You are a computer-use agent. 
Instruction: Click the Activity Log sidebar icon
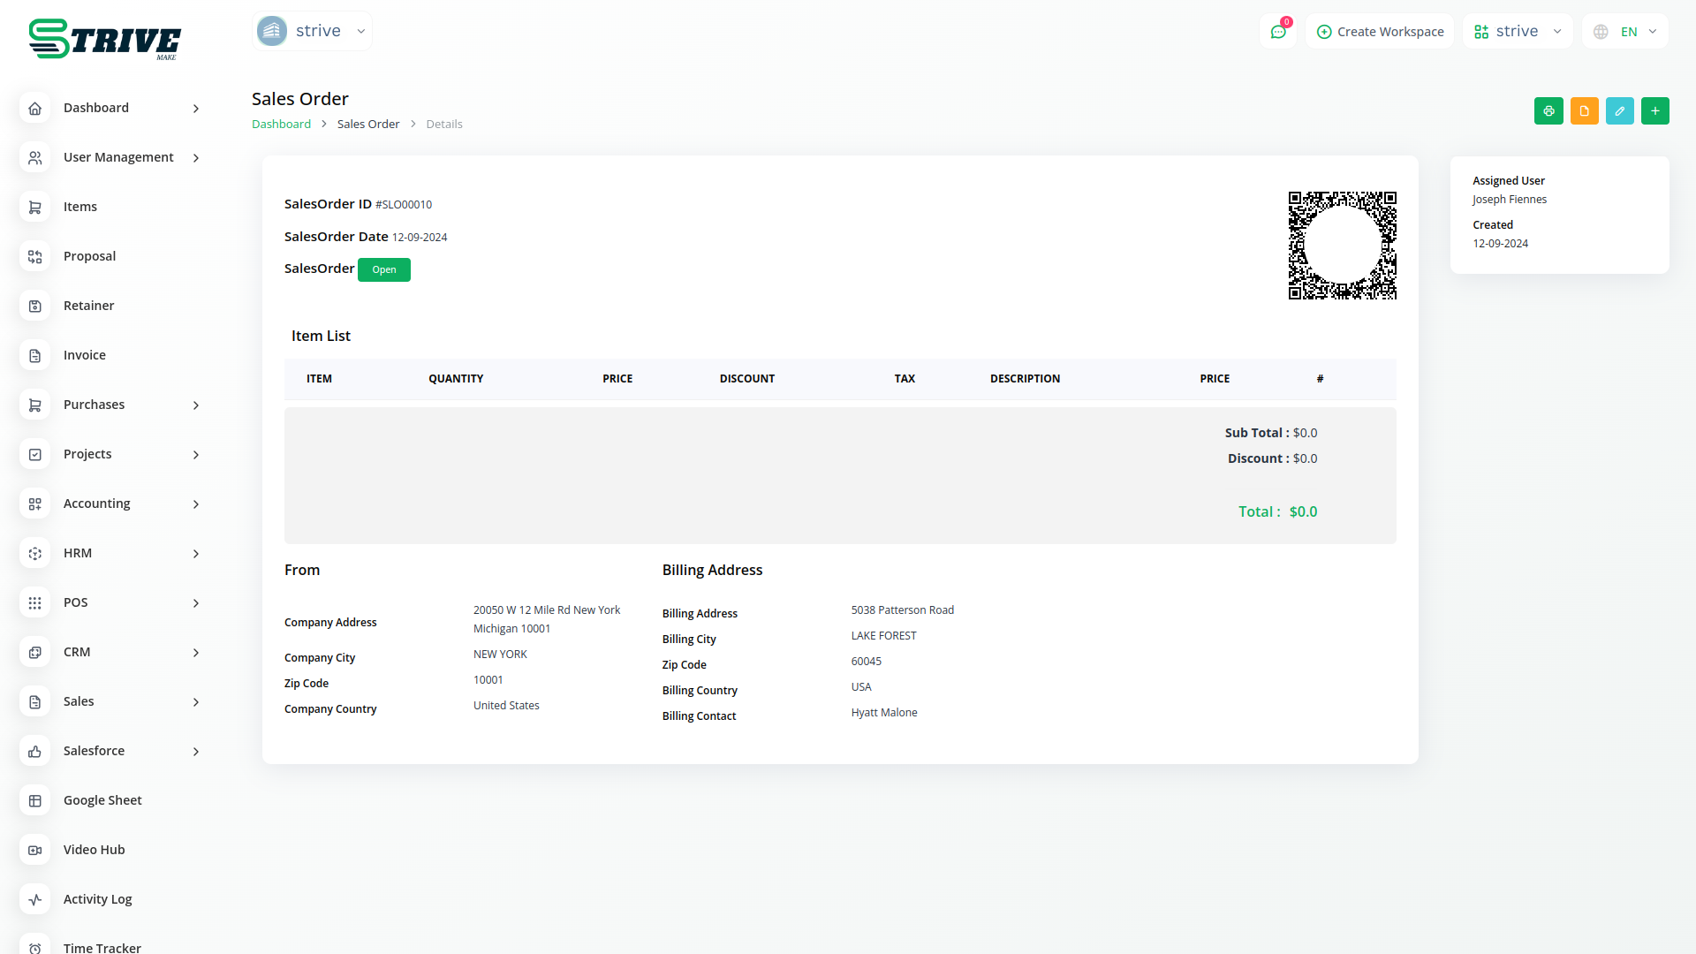(35, 899)
